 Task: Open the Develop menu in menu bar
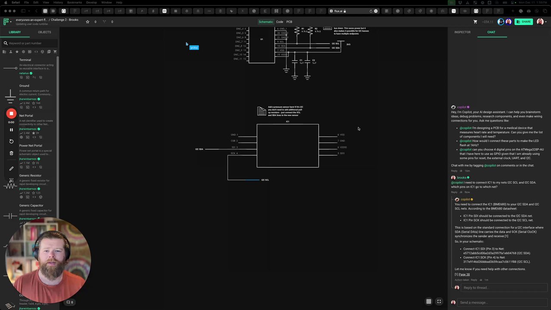pos(91,3)
